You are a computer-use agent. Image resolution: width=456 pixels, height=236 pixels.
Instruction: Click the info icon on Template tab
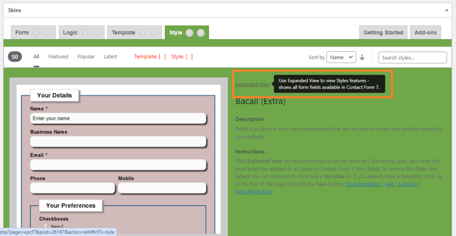click(x=154, y=33)
